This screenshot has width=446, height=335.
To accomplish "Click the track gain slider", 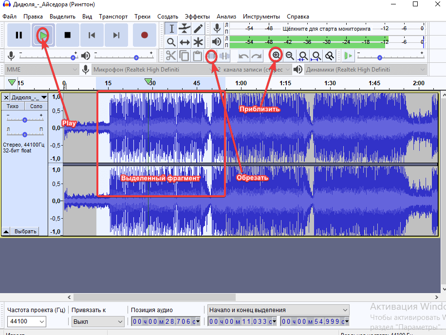I will pos(24,119).
